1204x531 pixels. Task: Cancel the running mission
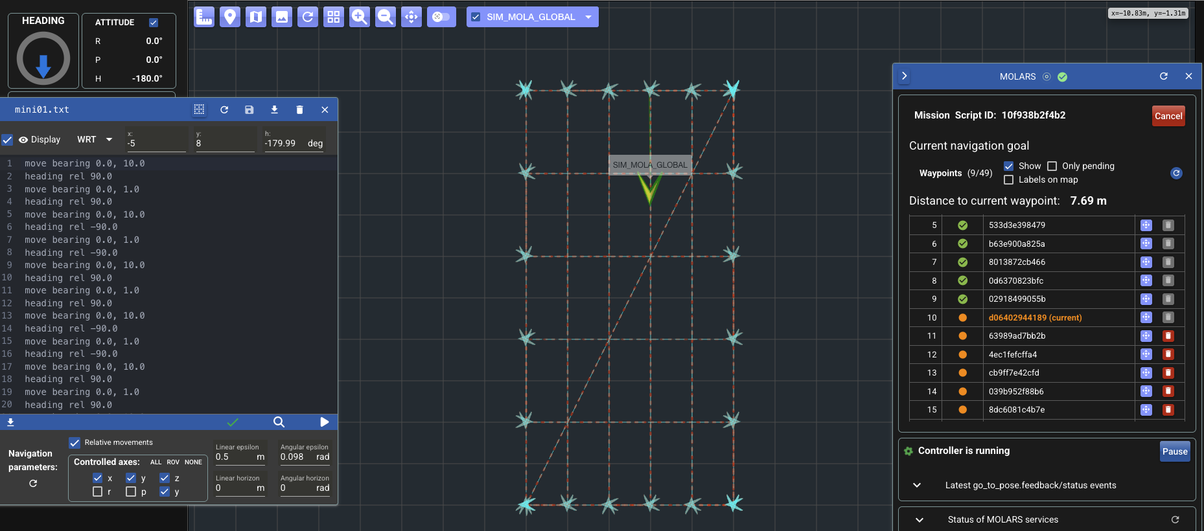[1168, 116]
